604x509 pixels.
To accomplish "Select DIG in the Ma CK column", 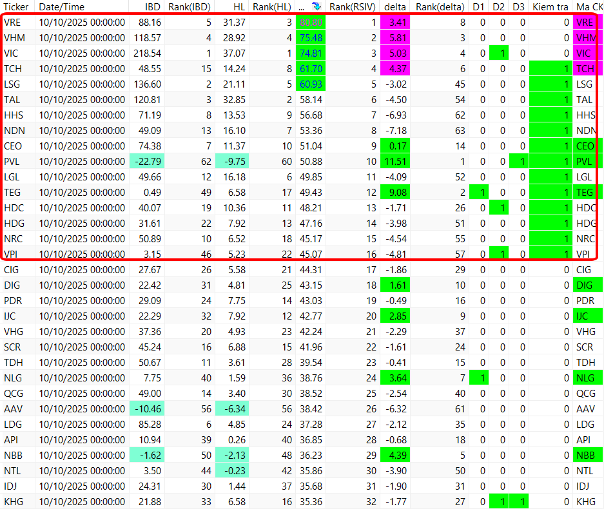I will click(588, 285).
